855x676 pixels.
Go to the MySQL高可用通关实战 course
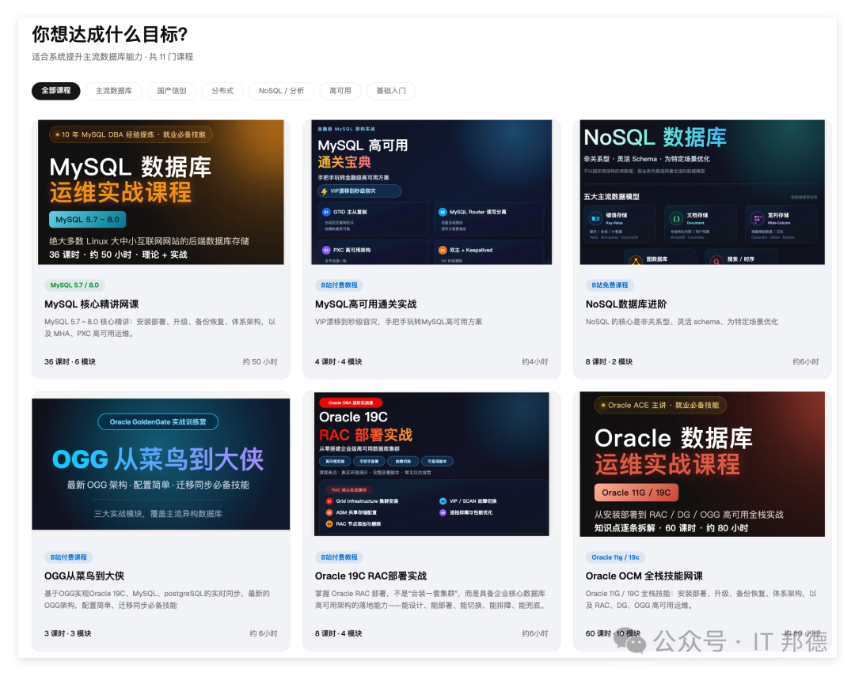[366, 304]
